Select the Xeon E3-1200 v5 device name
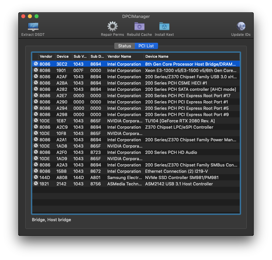The image size is (272, 260). click(x=191, y=71)
